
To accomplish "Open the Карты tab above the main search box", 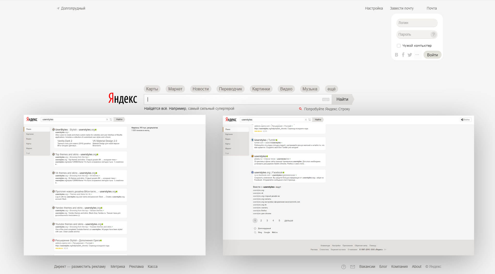I will pyautogui.click(x=152, y=89).
